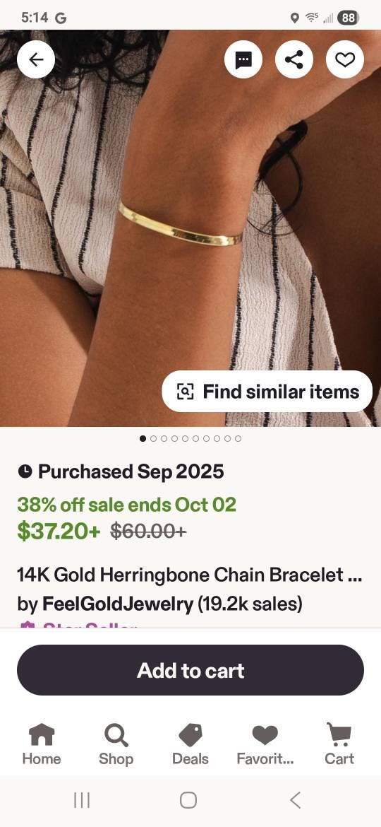Tap the Add to cart button

point(190,670)
